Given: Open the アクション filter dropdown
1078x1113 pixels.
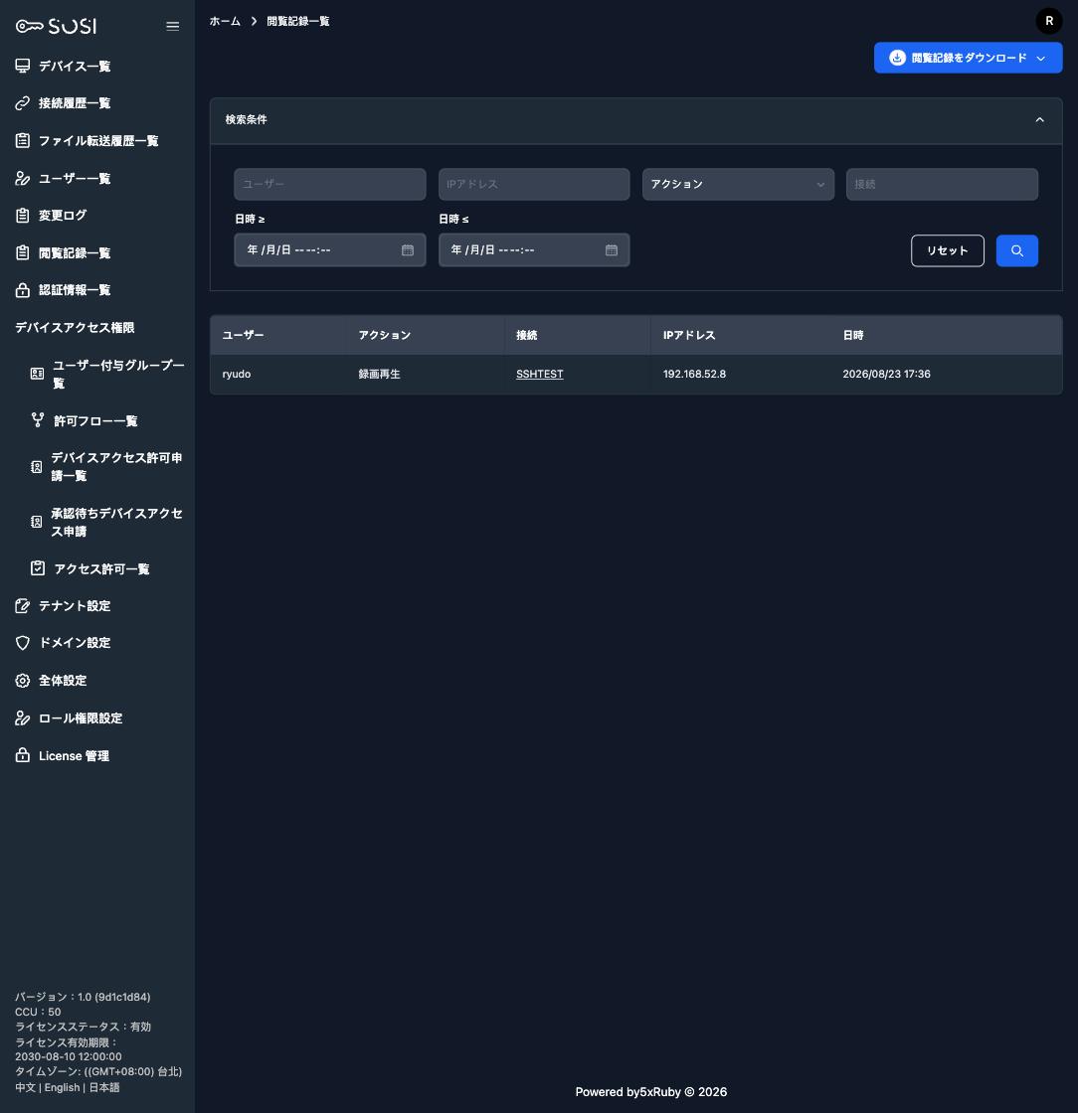Looking at the screenshot, I should click(738, 184).
